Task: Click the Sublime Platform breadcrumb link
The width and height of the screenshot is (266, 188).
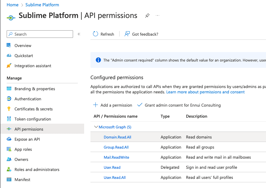Action: point(42,5)
